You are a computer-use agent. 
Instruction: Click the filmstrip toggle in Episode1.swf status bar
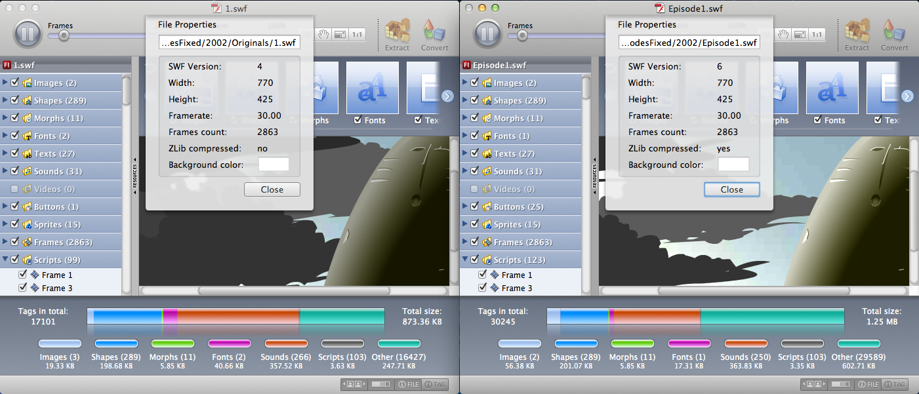coord(840,385)
